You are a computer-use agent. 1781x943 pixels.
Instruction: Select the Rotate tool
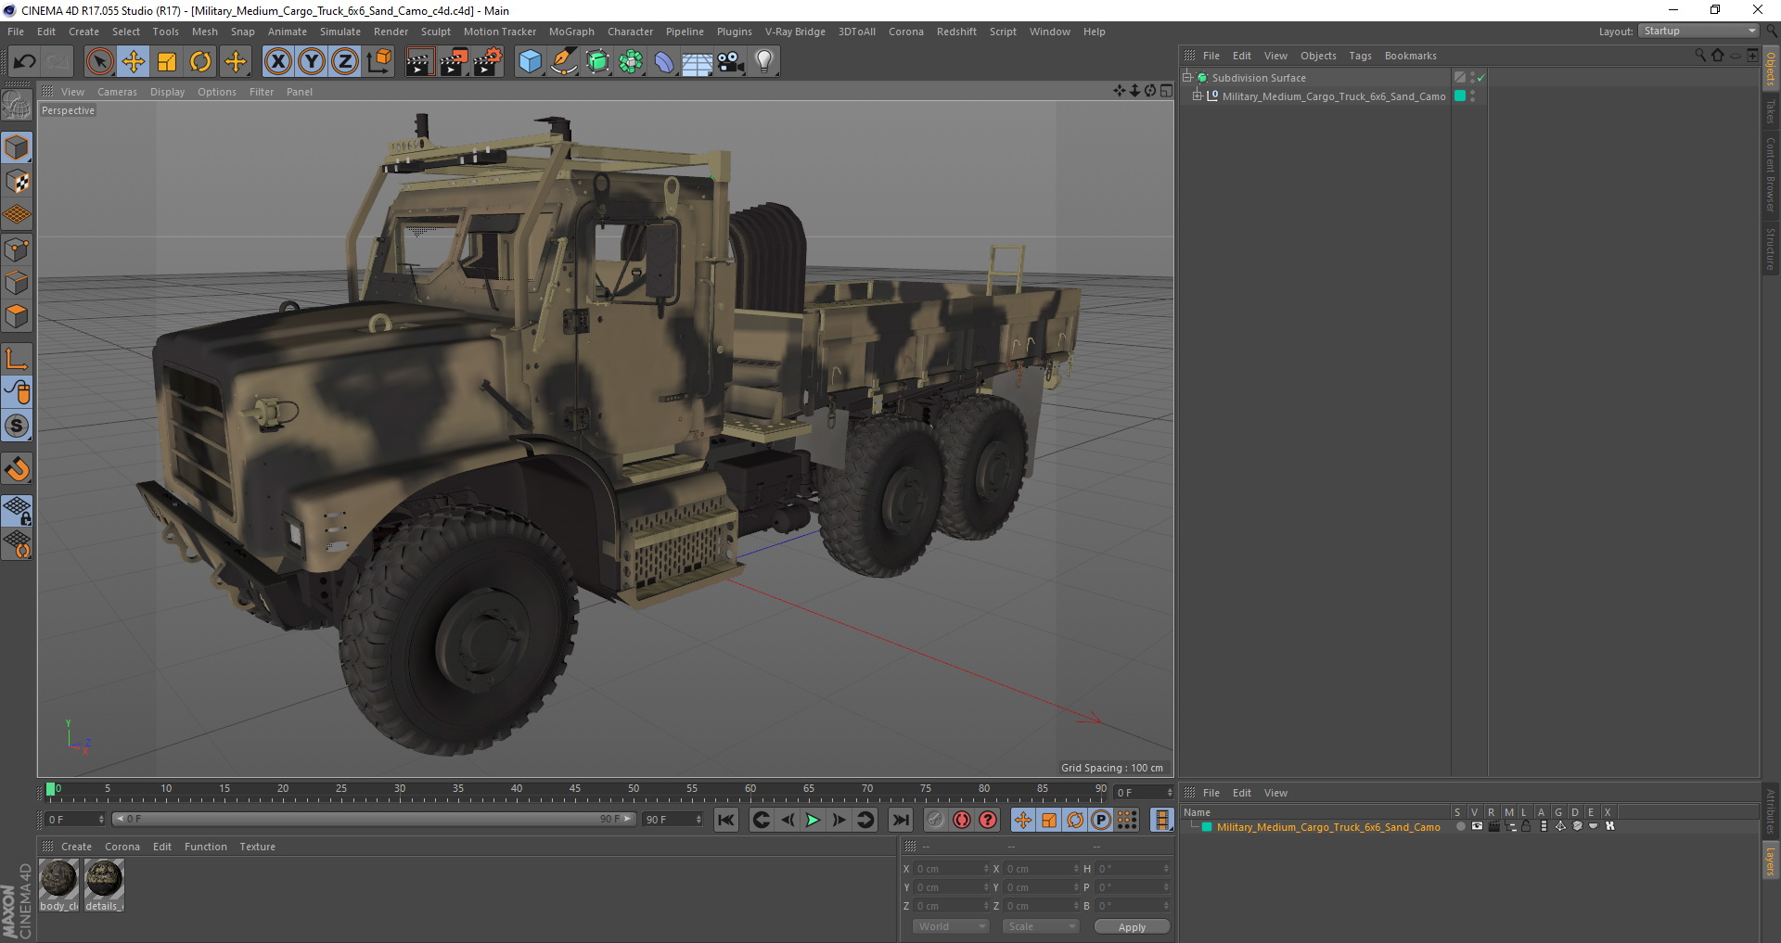click(x=200, y=62)
